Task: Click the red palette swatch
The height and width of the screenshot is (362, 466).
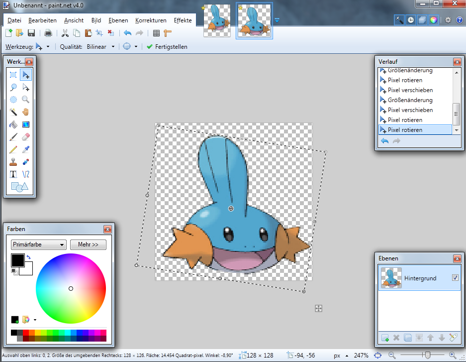Action: (x=26, y=333)
